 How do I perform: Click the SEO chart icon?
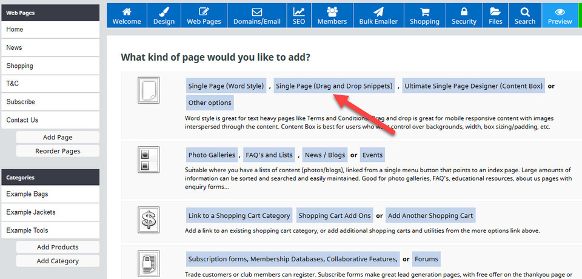[x=299, y=16]
